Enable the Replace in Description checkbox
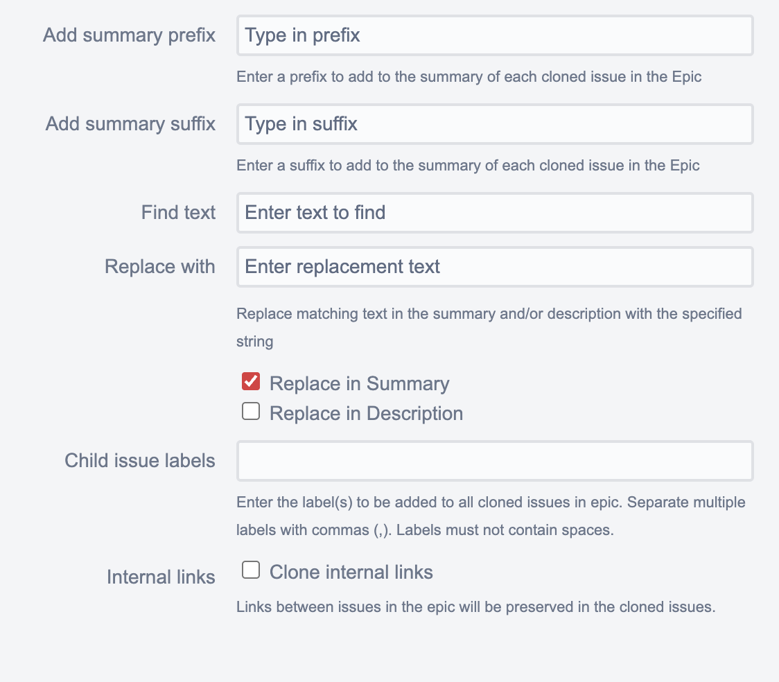779x682 pixels. pyautogui.click(x=251, y=412)
